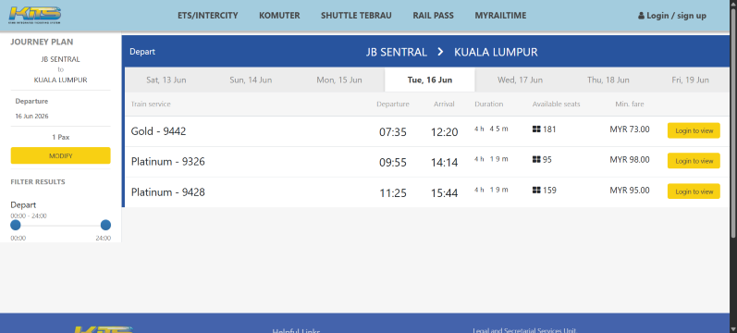Click the arrow between JB Sentral and Kuala Lumpur
Screen dimensions: 737x333
[440, 52]
